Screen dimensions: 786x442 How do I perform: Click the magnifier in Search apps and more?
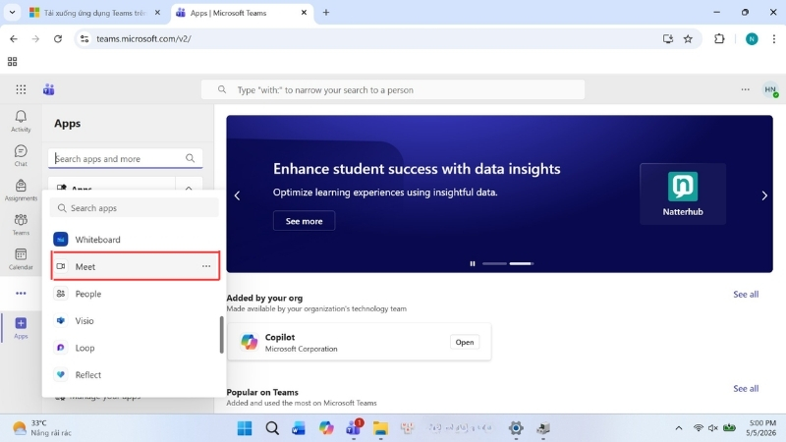tap(190, 158)
